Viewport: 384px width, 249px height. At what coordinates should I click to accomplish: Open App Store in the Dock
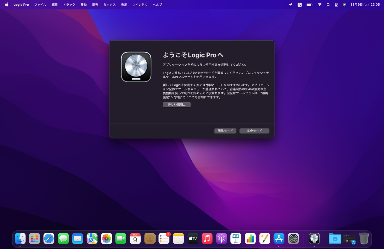279,239
